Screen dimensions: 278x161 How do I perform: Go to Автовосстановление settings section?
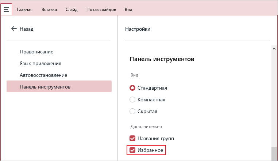(x=59, y=75)
